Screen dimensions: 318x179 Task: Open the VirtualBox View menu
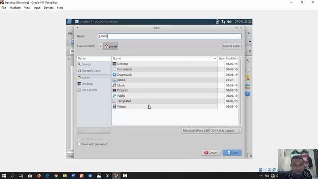tap(27, 8)
